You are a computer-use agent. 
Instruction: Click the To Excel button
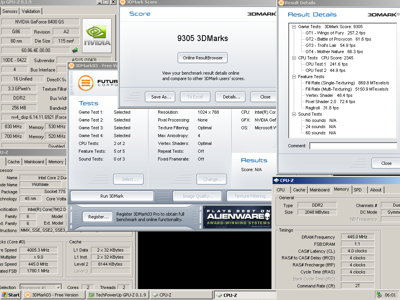195,97
